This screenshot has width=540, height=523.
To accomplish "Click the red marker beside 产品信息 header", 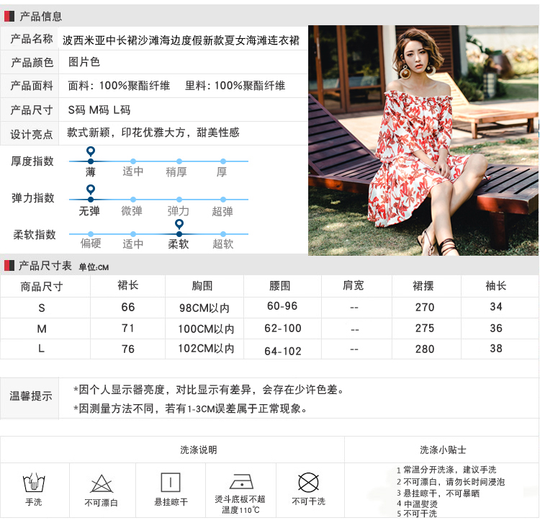I will click(7, 16).
